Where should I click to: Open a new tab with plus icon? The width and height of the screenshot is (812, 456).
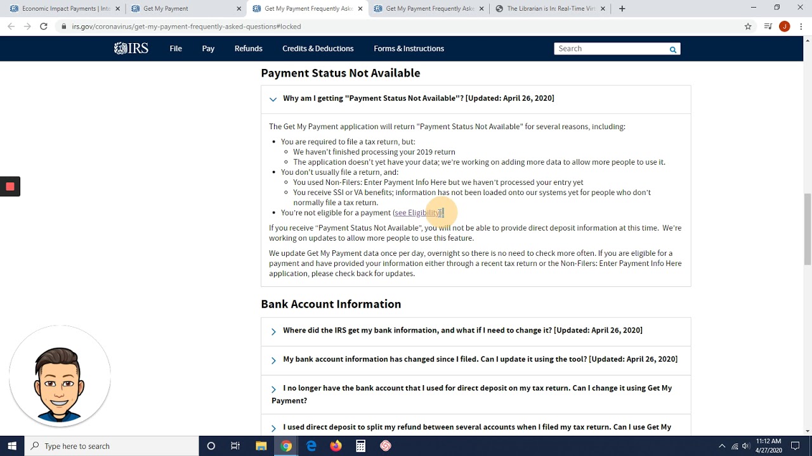tap(622, 9)
